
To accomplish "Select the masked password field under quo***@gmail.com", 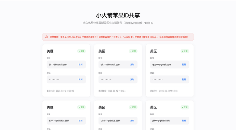I will [170, 80].
